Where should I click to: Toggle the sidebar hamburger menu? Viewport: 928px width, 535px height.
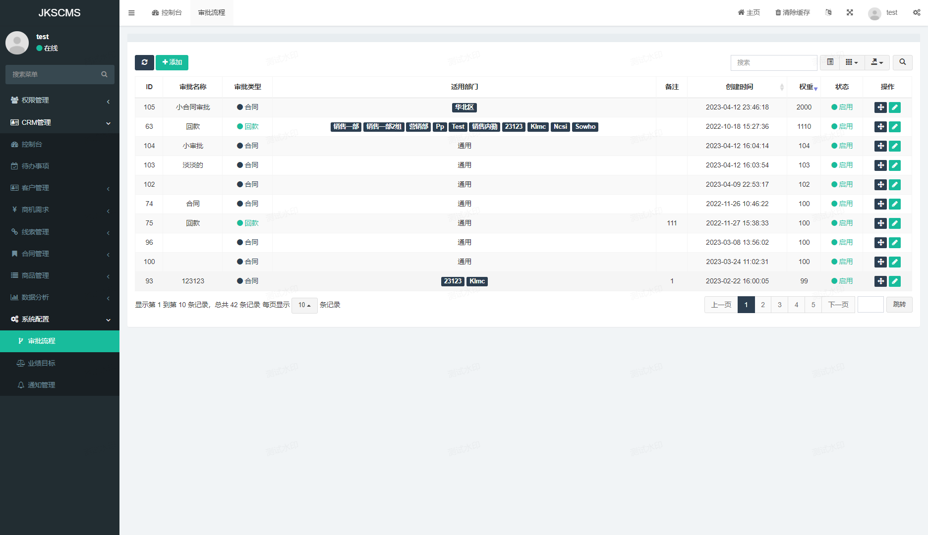pos(131,13)
